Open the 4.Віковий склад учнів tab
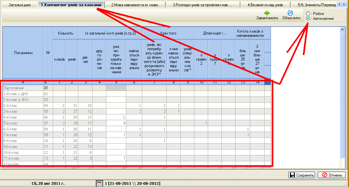The width and height of the screenshot is (349, 187). (265, 5)
